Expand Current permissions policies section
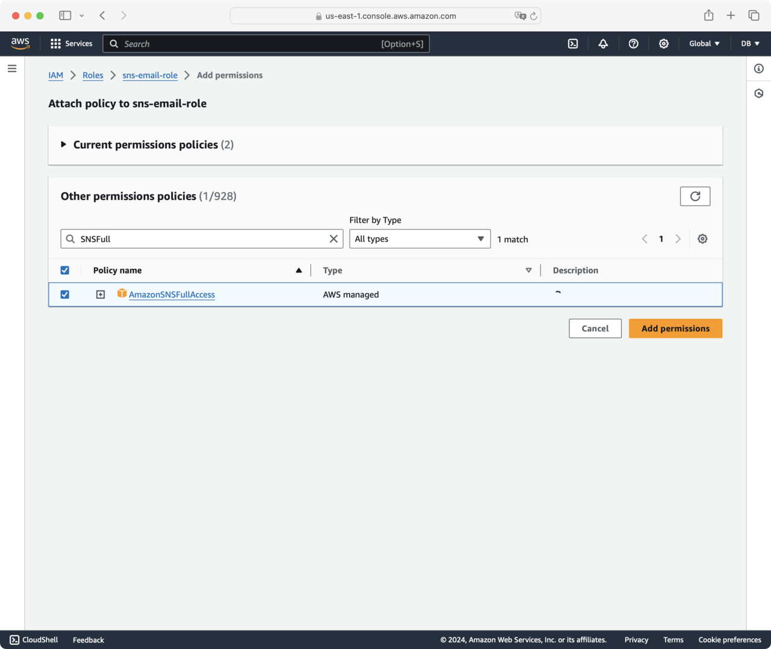This screenshot has width=771, height=649. click(64, 145)
